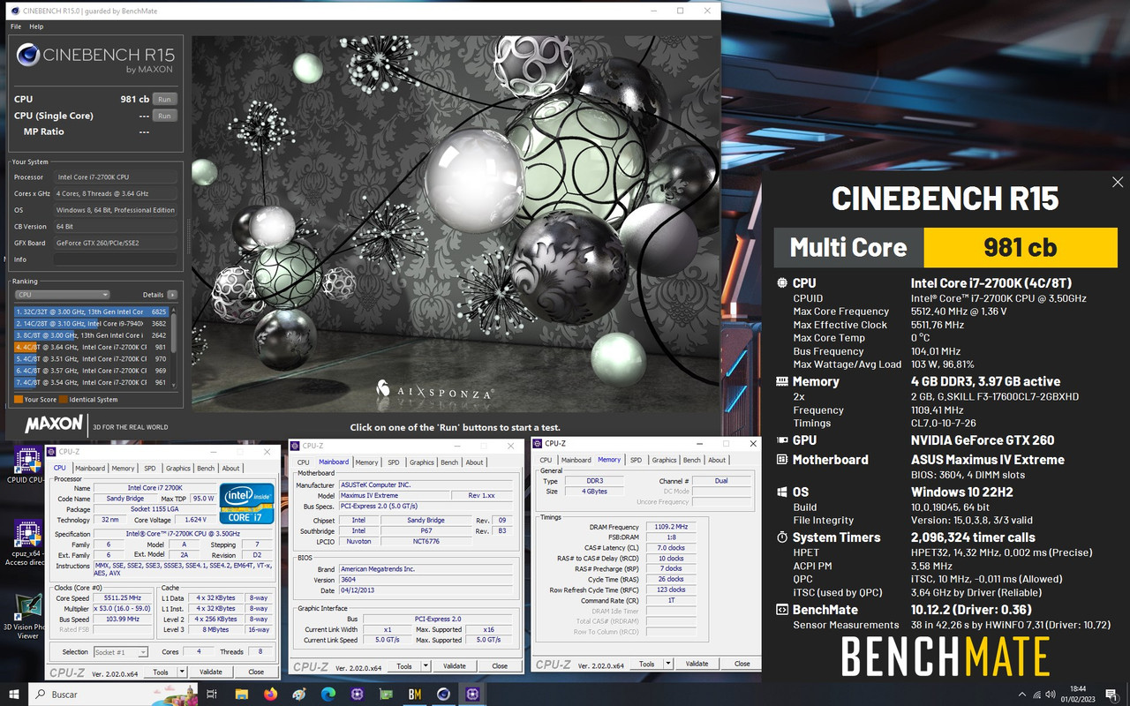Select ranking row 14C/28T i9-7940 3682
The width and height of the screenshot is (1130, 706).
point(91,324)
